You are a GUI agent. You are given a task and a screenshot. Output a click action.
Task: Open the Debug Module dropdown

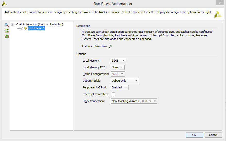[125, 81]
